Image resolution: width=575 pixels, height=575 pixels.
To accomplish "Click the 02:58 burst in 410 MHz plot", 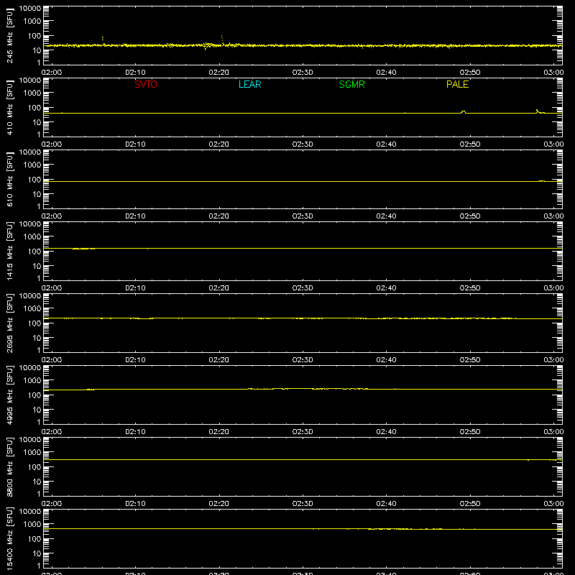I will (x=540, y=111).
